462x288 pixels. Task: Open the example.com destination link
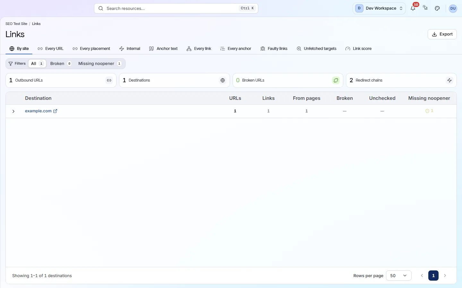pyautogui.click(x=38, y=111)
